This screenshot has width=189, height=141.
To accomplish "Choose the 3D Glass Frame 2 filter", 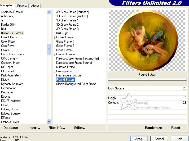I will pos(67,25).
